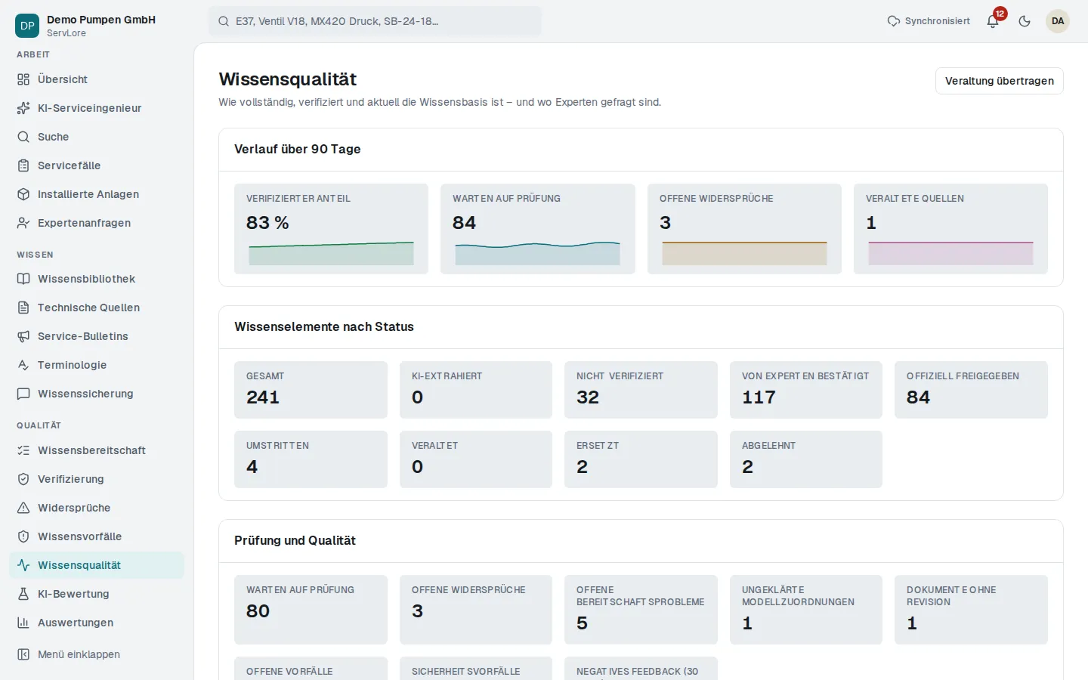1088x680 pixels.
Task: Open Terminologie language icon
Action: pyautogui.click(x=23, y=365)
